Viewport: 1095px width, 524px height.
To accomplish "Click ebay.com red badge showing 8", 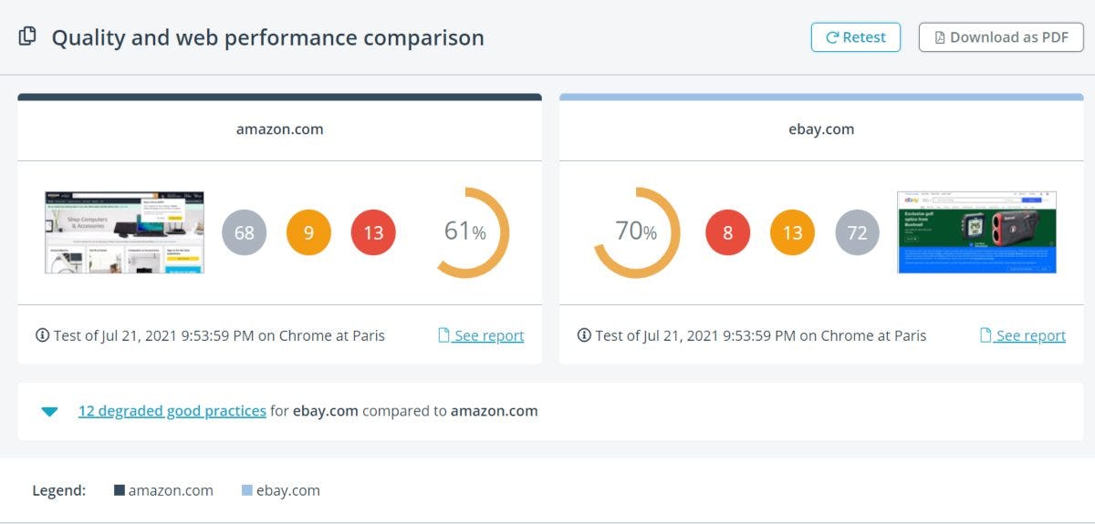I will 728,232.
